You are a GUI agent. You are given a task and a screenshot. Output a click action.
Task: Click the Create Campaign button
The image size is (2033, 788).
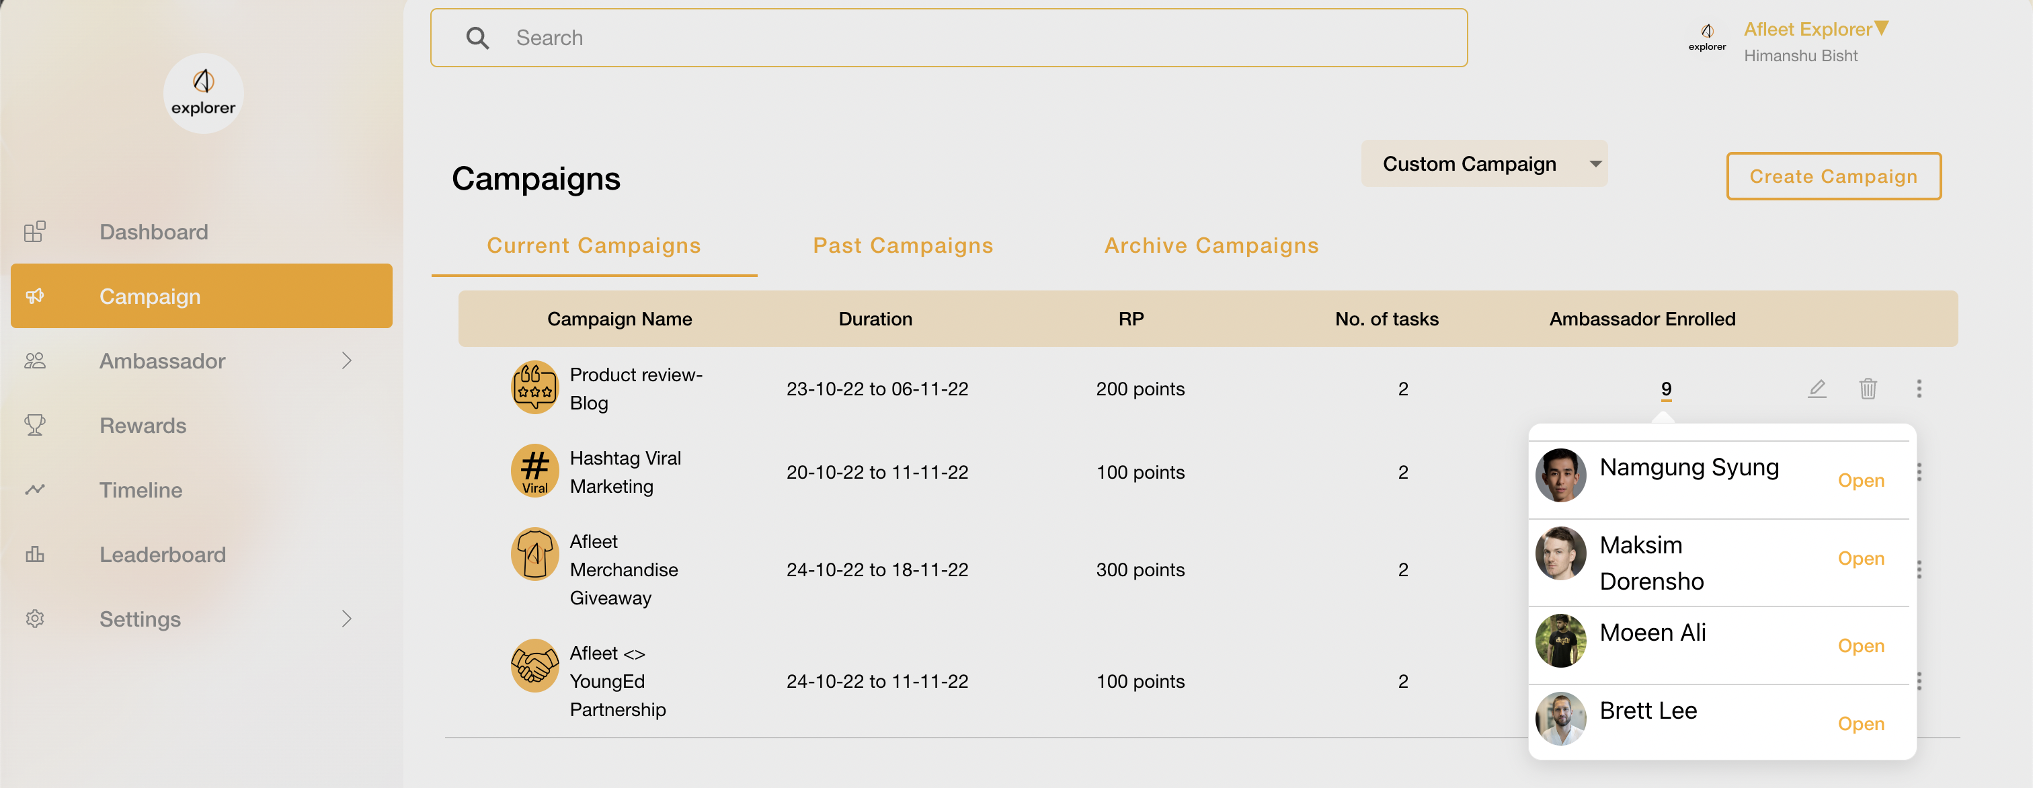[1833, 176]
